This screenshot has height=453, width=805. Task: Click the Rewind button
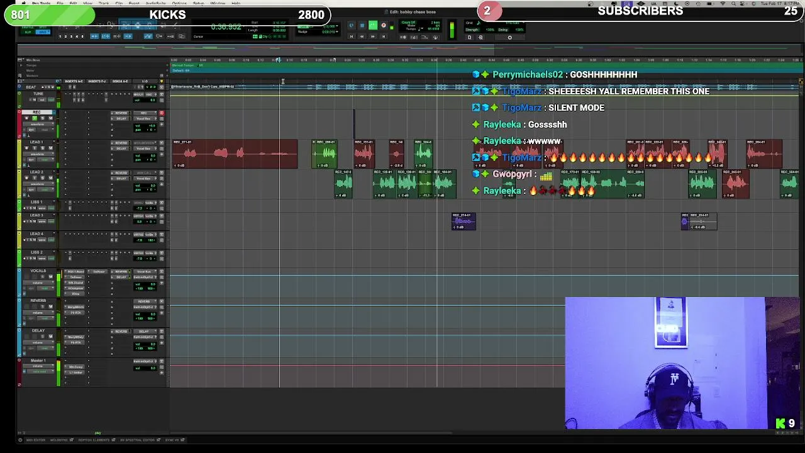coord(362,36)
